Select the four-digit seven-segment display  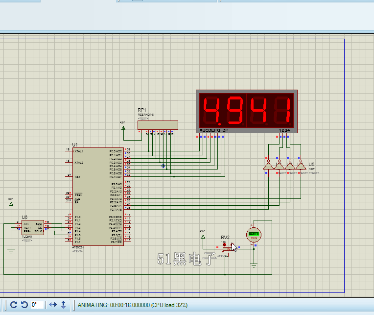(x=247, y=111)
